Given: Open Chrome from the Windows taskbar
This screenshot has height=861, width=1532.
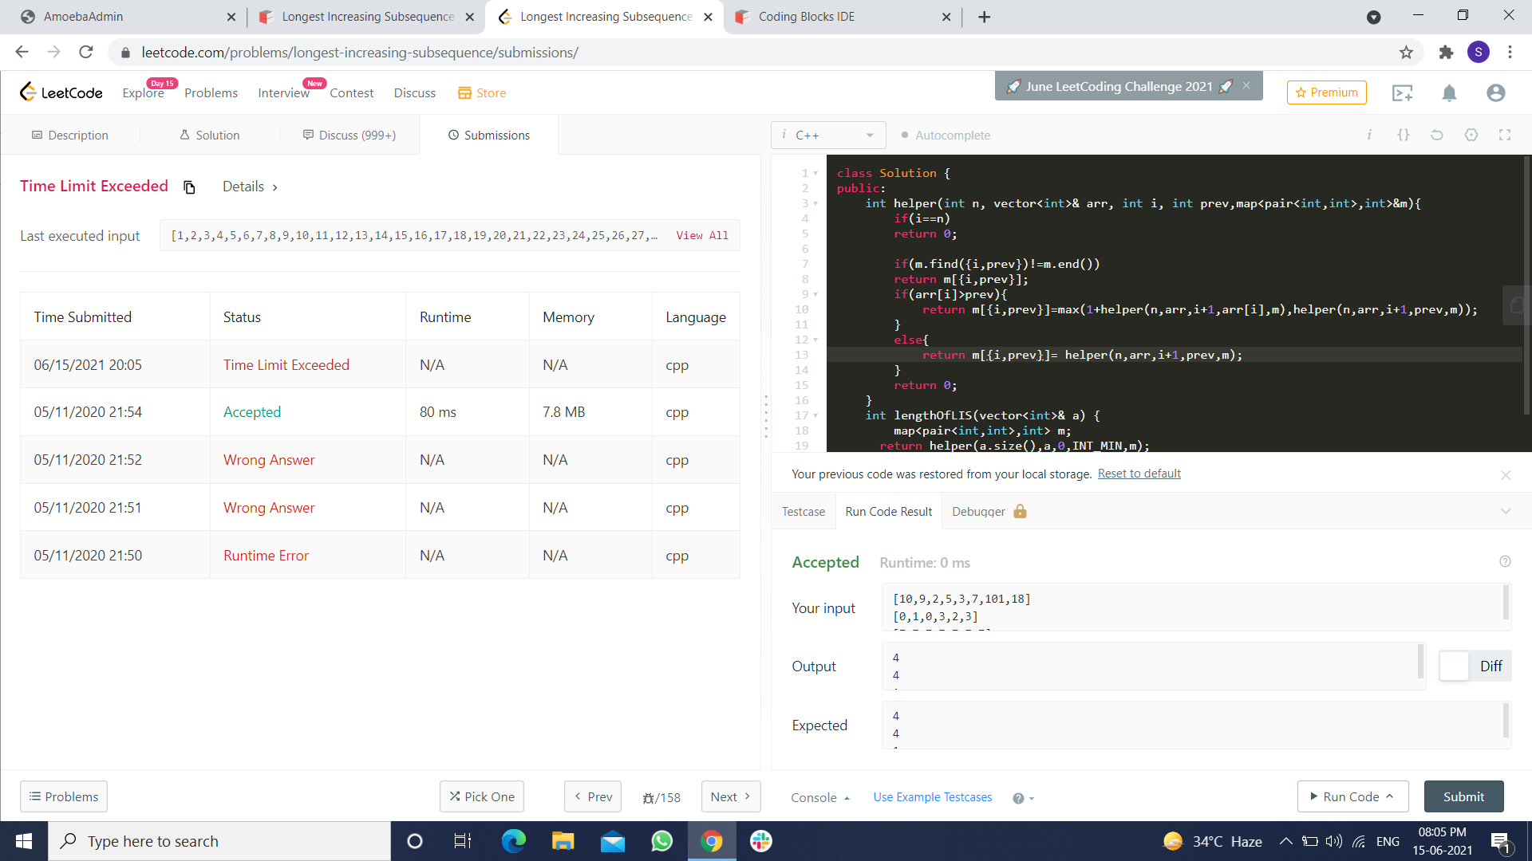Looking at the screenshot, I should 711,841.
